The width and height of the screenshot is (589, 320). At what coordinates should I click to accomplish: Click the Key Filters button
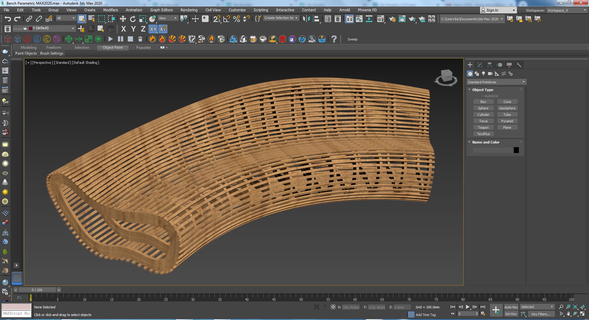click(x=541, y=314)
